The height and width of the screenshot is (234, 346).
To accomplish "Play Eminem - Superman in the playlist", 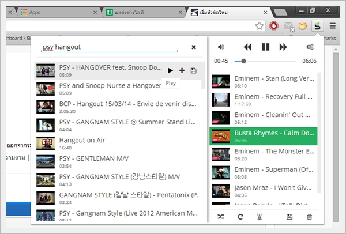I will pyautogui.click(x=264, y=173).
